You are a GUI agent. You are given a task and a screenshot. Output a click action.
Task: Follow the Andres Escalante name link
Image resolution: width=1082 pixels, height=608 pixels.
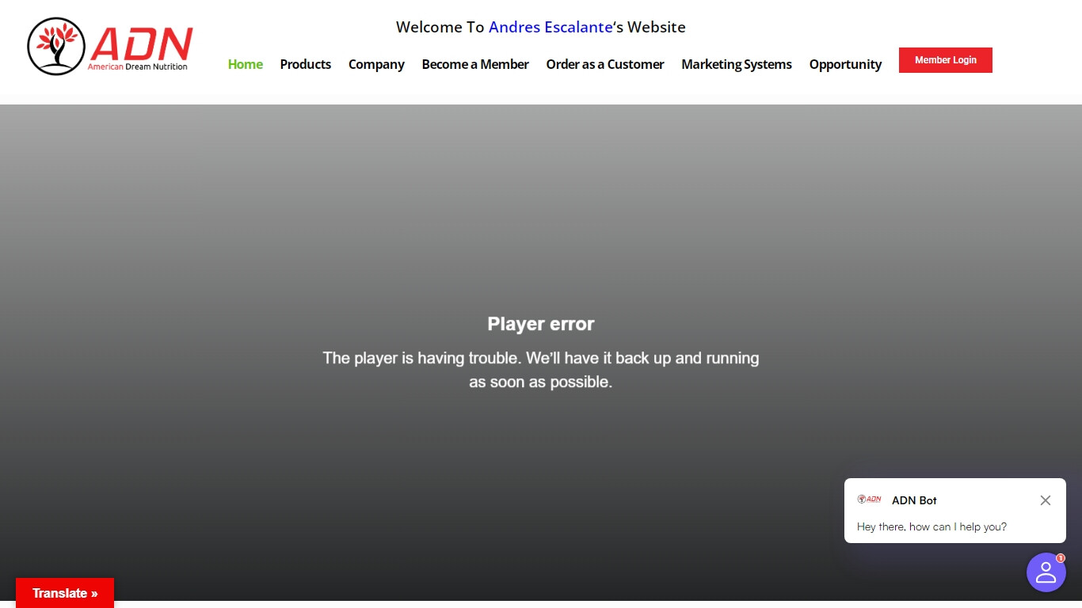(550, 27)
